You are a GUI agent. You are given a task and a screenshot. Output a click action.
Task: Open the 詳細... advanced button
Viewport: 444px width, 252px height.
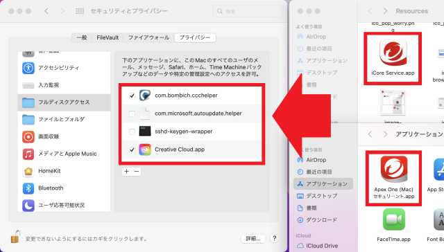coord(253,239)
